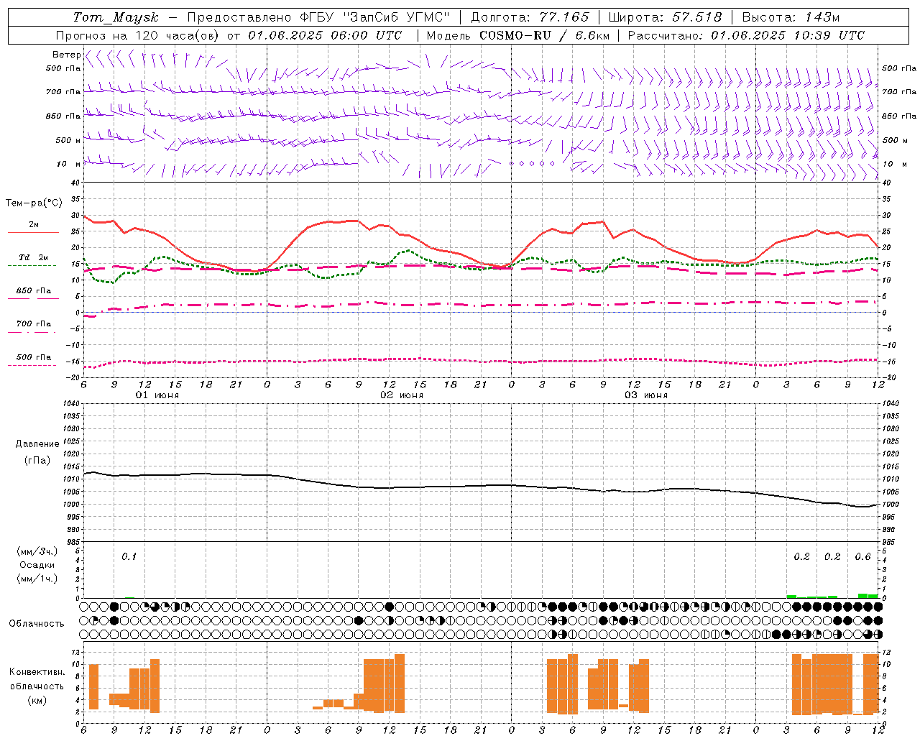Screen dimensions: 920x736
Task: Click the 01 июня date label
Action: [157, 395]
